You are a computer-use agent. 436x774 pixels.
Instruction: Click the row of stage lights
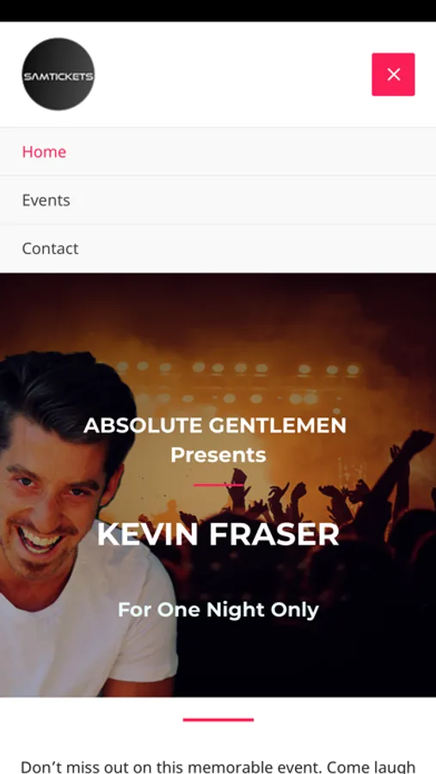pos(237,368)
